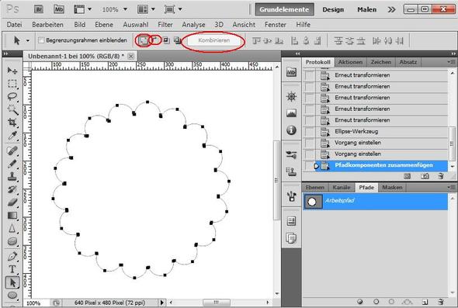Open the Protokoll panel options menu
This screenshot has width=458, height=308.
tap(451, 62)
